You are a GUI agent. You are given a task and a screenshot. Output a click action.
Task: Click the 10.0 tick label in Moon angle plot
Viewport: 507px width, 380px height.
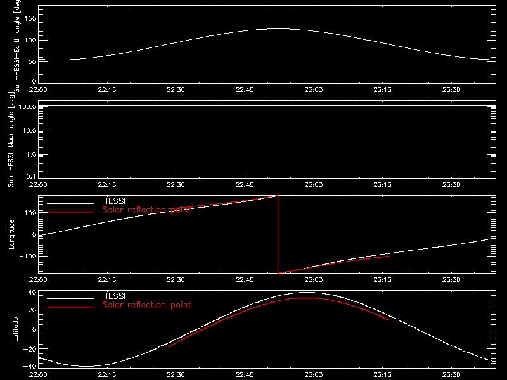(30, 130)
